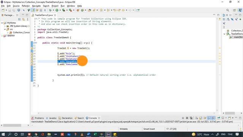The image size is (243, 137).
Task: Toggle Link with Editor in Package Explorer
Action: click(24, 19)
